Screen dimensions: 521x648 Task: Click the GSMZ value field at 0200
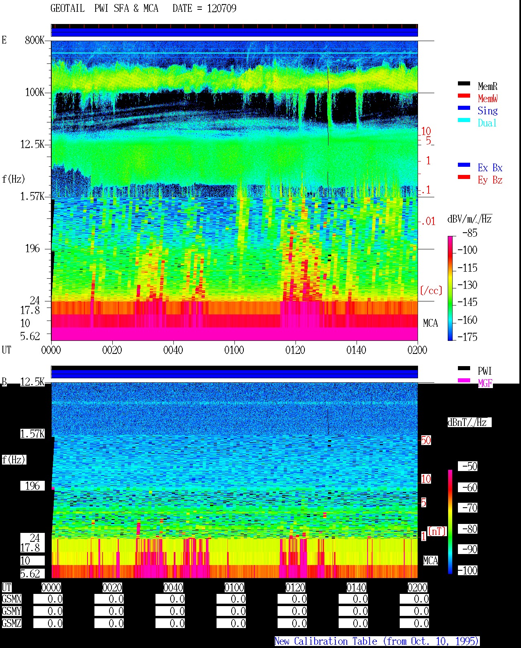pos(414,623)
